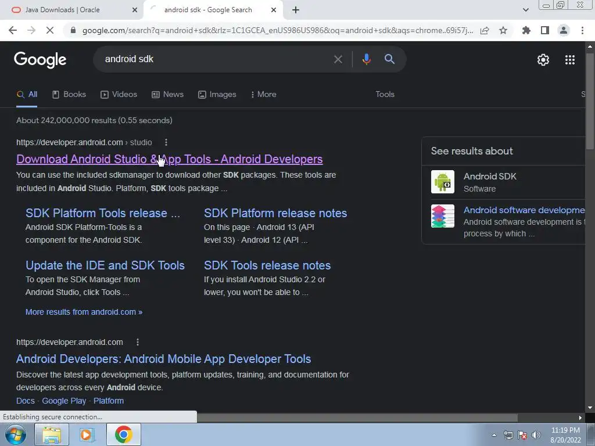Open the Docs sitelink

26,401
